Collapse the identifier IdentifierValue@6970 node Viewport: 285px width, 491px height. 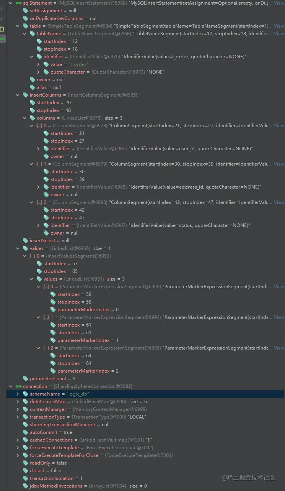tap(31, 57)
